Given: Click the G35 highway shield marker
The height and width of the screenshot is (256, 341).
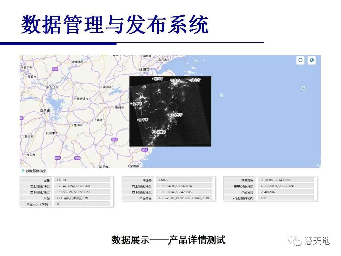Looking at the screenshot, I should [x=58, y=158].
